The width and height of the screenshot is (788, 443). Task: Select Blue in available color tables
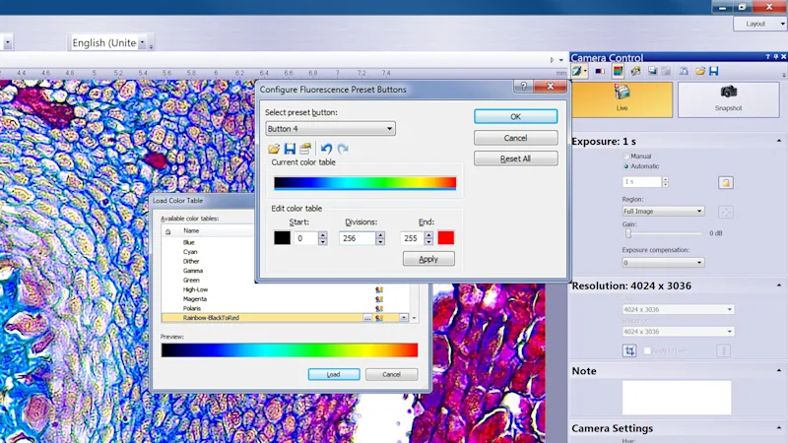[x=189, y=242]
